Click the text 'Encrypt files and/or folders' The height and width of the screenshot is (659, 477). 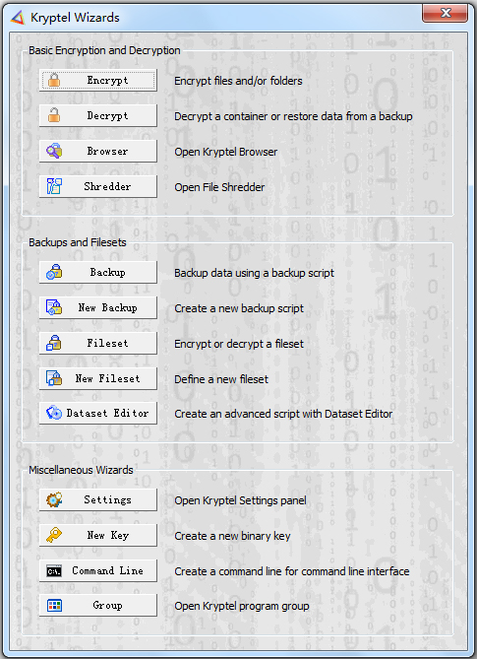238,81
